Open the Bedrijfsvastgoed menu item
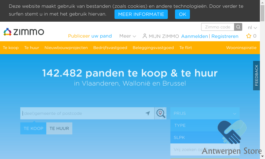This screenshot has height=159, width=265. 110,48
